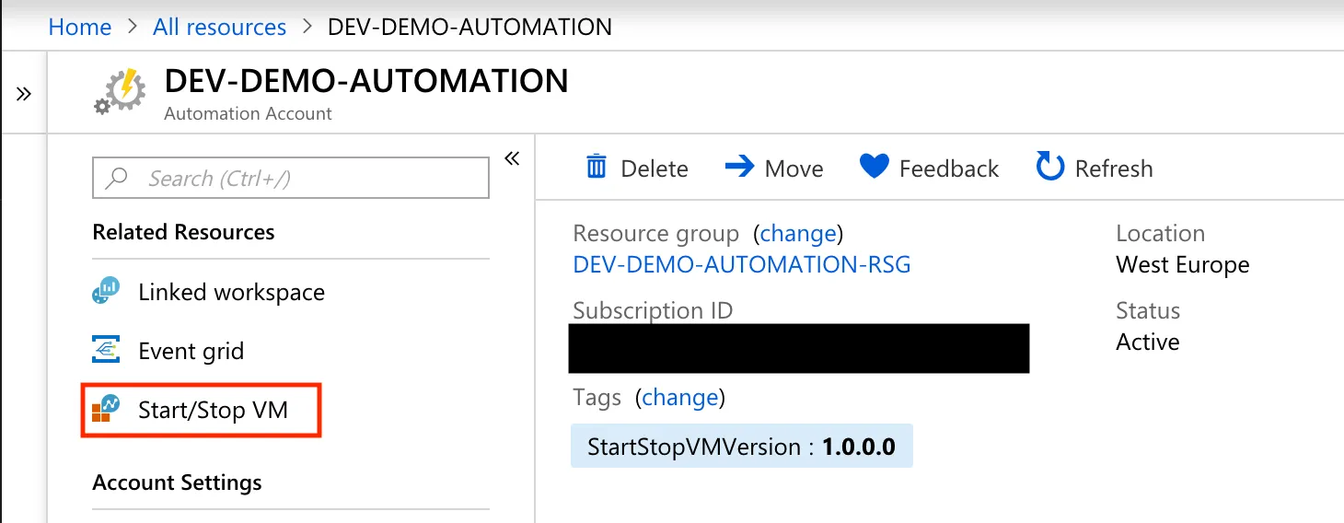Viewport: 1344px width, 523px height.
Task: Change the Resource group via change link
Action: click(x=797, y=233)
